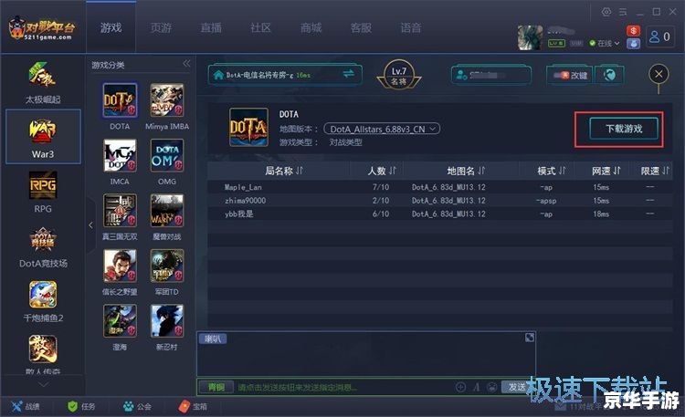Image resolution: width=685 pixels, height=417 pixels.
Task: Collapse the 游戏分类 panel with double chevron
Action: (186, 63)
